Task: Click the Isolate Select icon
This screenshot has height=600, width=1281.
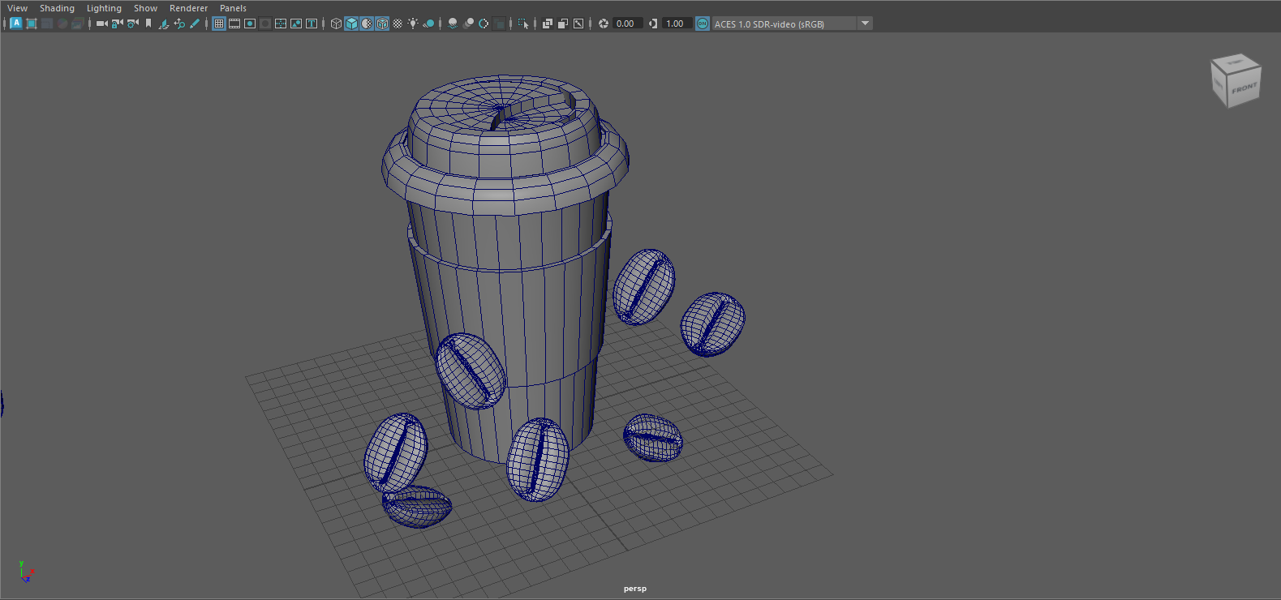Action: [523, 24]
